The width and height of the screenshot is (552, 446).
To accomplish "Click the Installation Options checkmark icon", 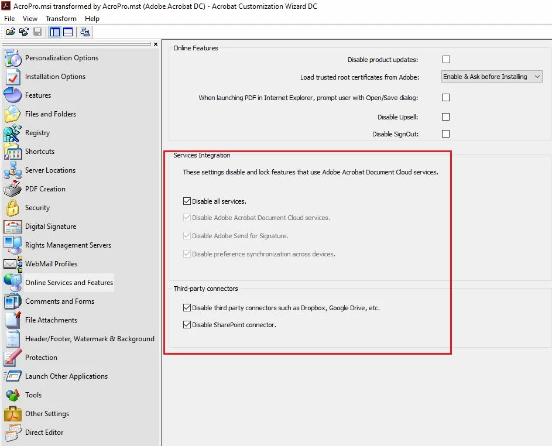I will (13, 77).
